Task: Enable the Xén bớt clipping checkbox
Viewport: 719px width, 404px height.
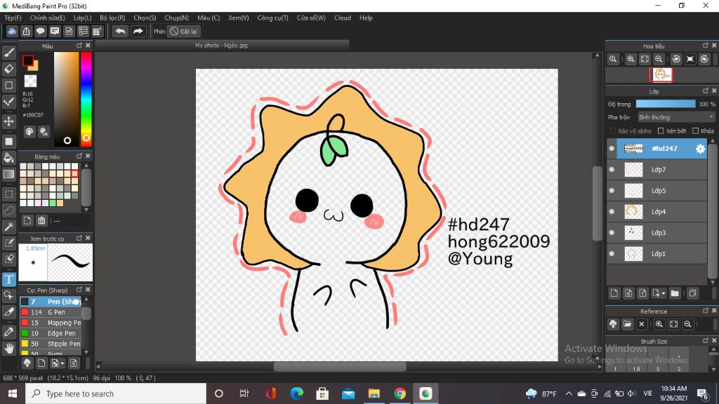Action: pyautogui.click(x=661, y=131)
